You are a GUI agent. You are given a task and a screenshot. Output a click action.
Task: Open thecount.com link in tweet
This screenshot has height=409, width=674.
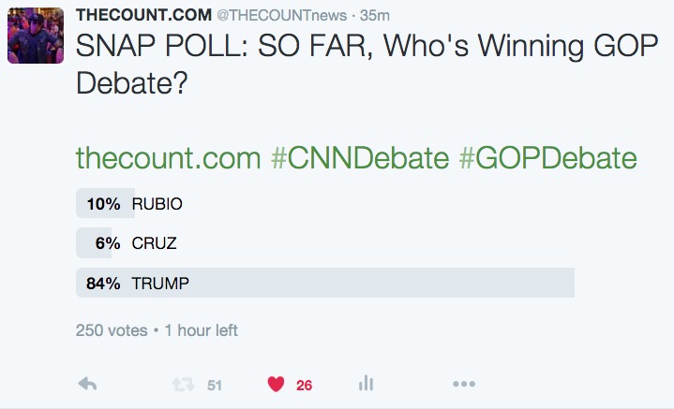click(168, 158)
